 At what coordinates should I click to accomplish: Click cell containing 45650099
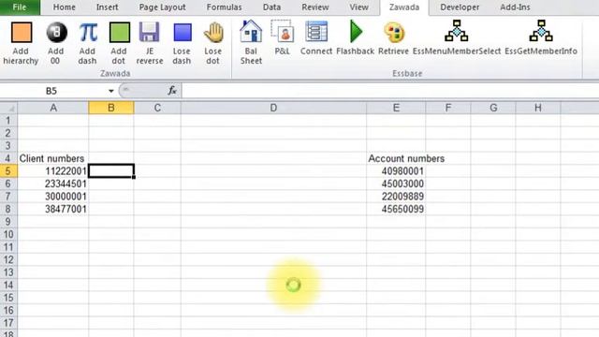[x=396, y=209]
